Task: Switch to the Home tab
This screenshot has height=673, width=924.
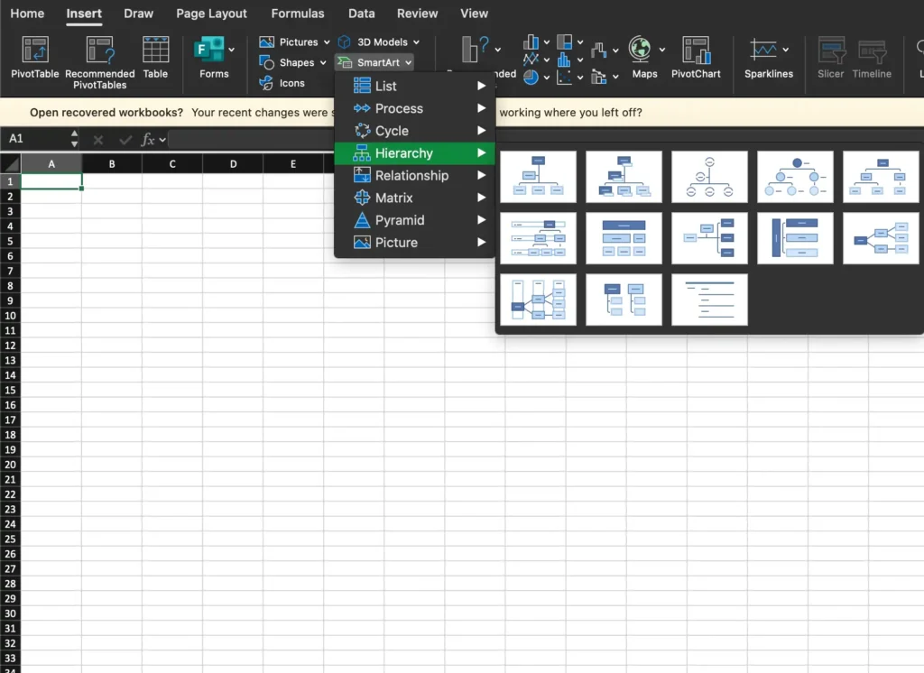Action: click(x=27, y=13)
